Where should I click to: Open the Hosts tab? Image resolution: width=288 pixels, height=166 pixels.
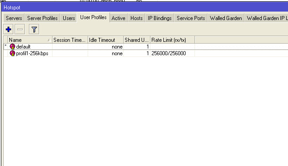pyautogui.click(x=137, y=18)
